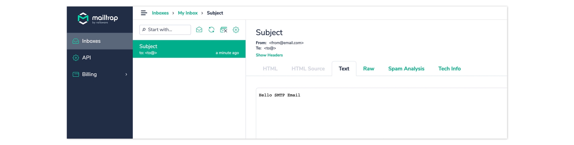Image resolution: width=574 pixels, height=145 pixels.
Task: Select the Subject email in message list
Action: point(189,49)
